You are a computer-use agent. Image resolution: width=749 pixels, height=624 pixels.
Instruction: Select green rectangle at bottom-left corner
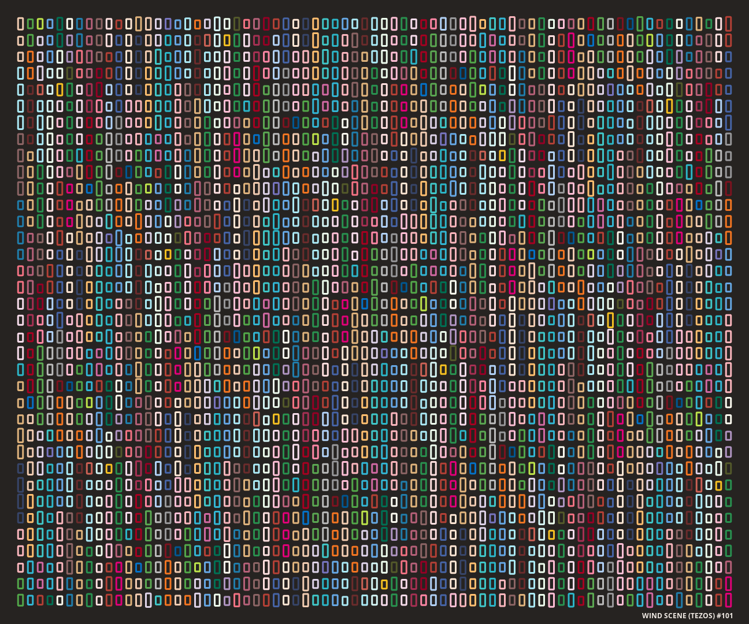[x=20, y=600]
